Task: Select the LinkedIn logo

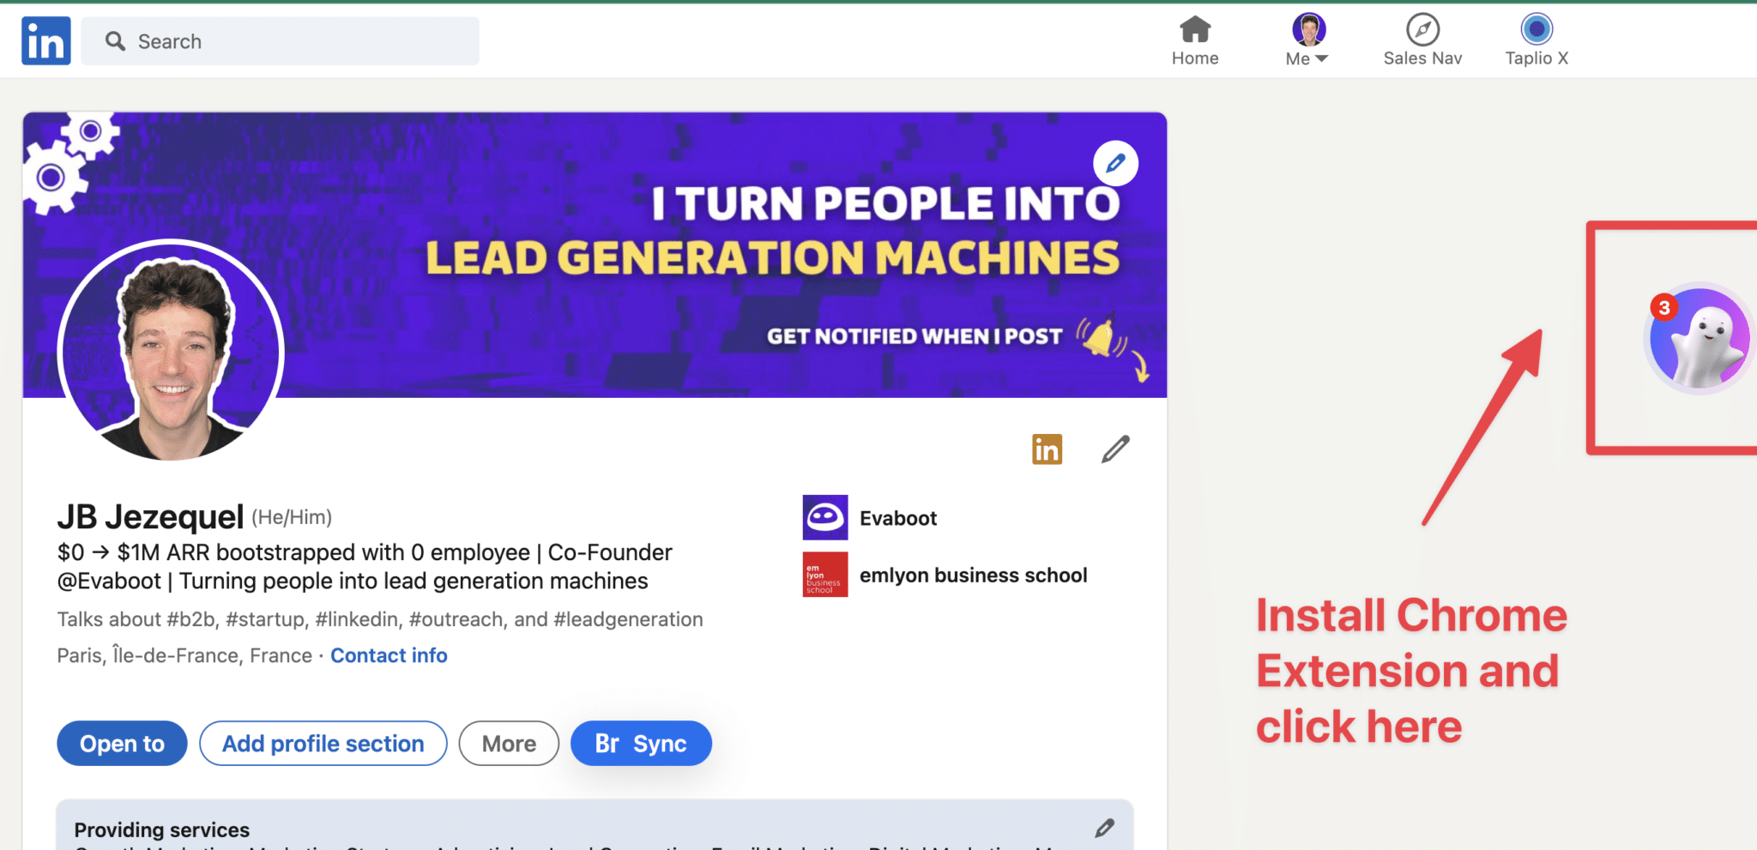Action: click(45, 40)
